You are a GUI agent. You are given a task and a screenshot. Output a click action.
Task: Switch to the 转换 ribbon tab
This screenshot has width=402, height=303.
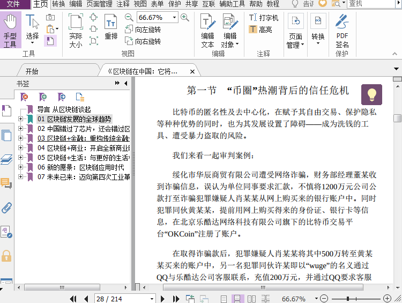[59, 4]
